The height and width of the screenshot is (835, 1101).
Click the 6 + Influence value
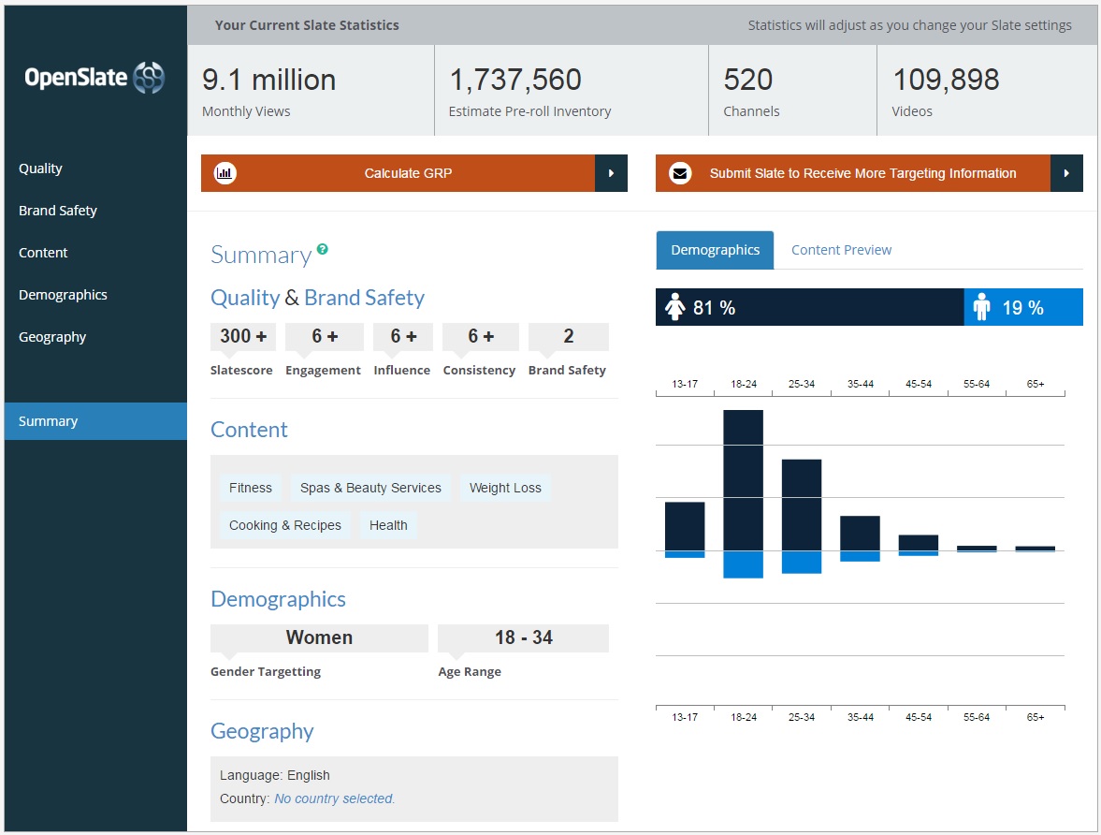coord(403,336)
